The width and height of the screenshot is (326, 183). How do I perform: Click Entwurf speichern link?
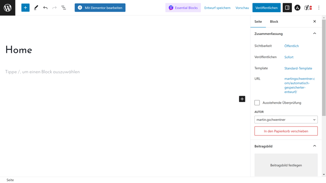[x=217, y=8]
